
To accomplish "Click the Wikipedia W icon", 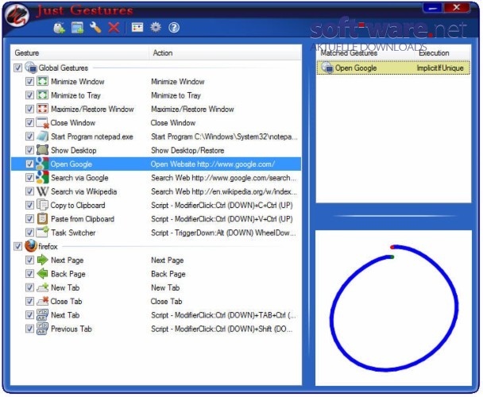I will [43, 191].
